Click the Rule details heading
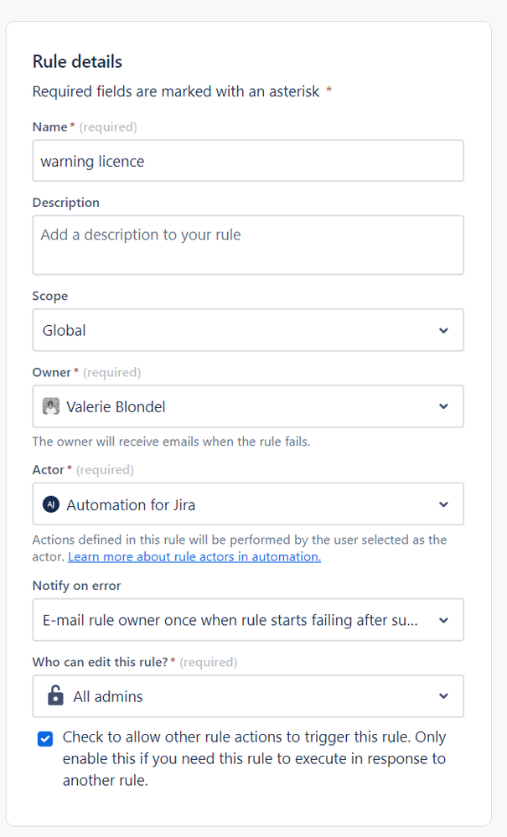The image size is (507, 837). point(77,61)
